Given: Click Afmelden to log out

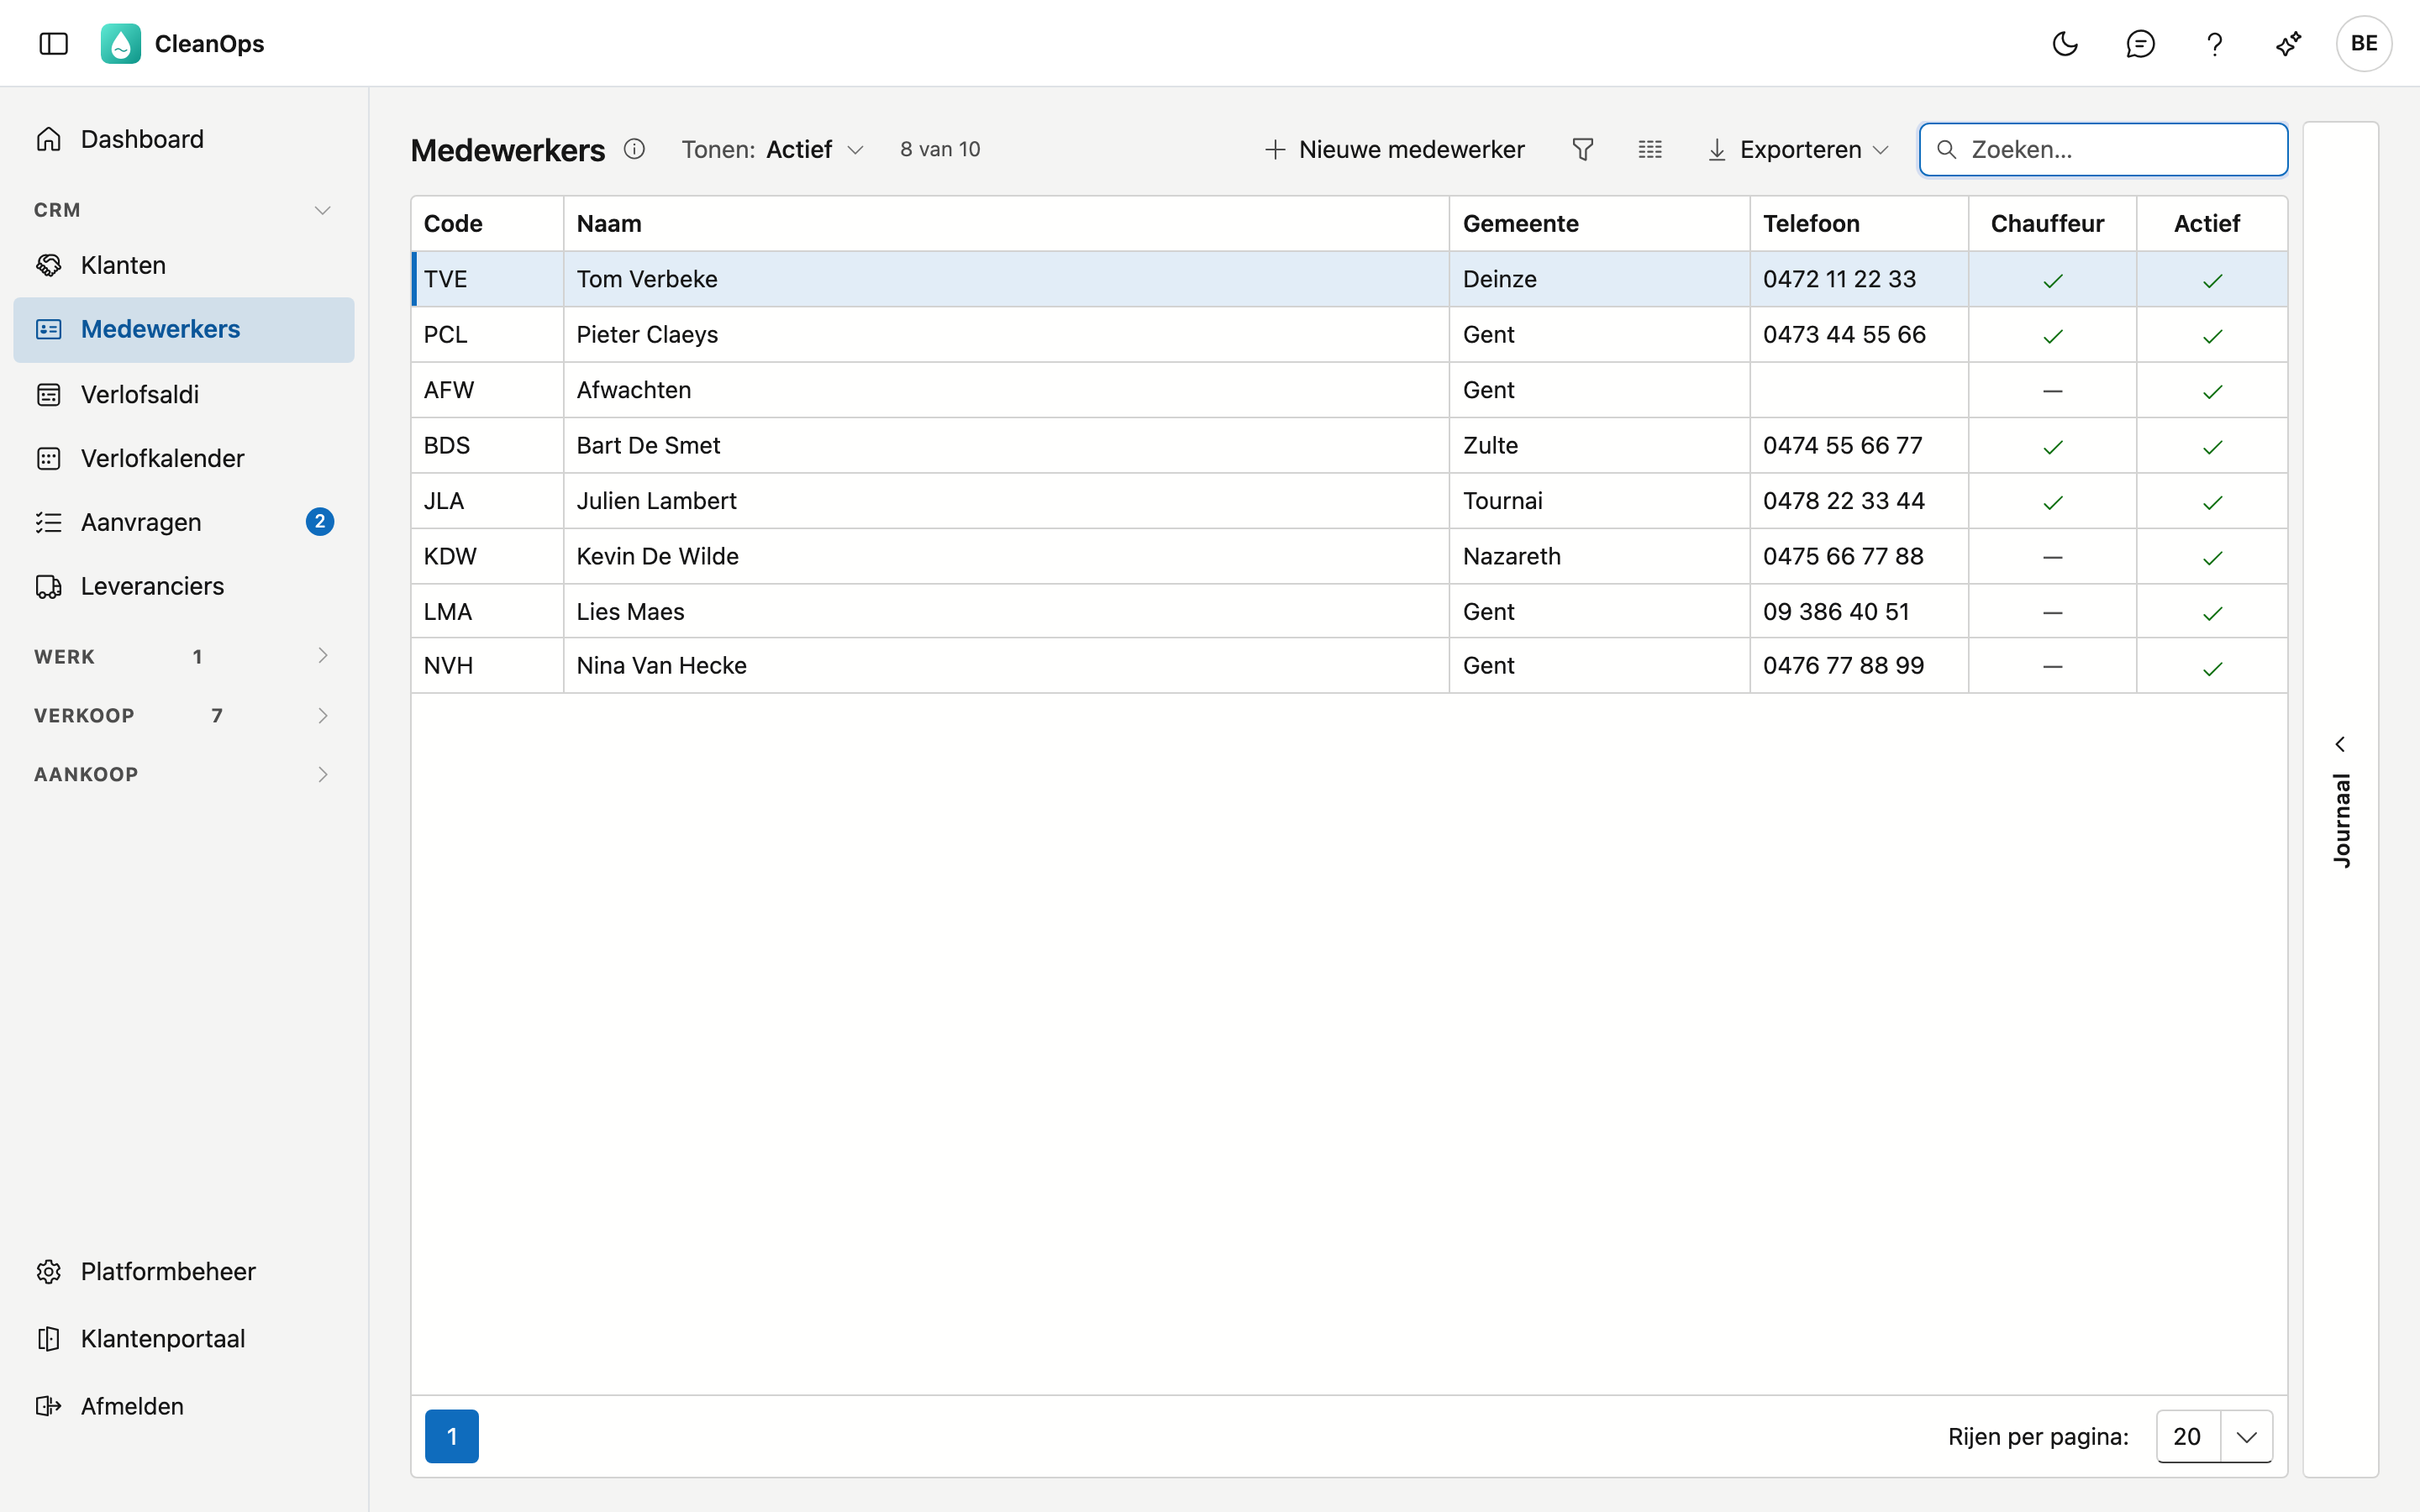Looking at the screenshot, I should pyautogui.click(x=184, y=1406).
